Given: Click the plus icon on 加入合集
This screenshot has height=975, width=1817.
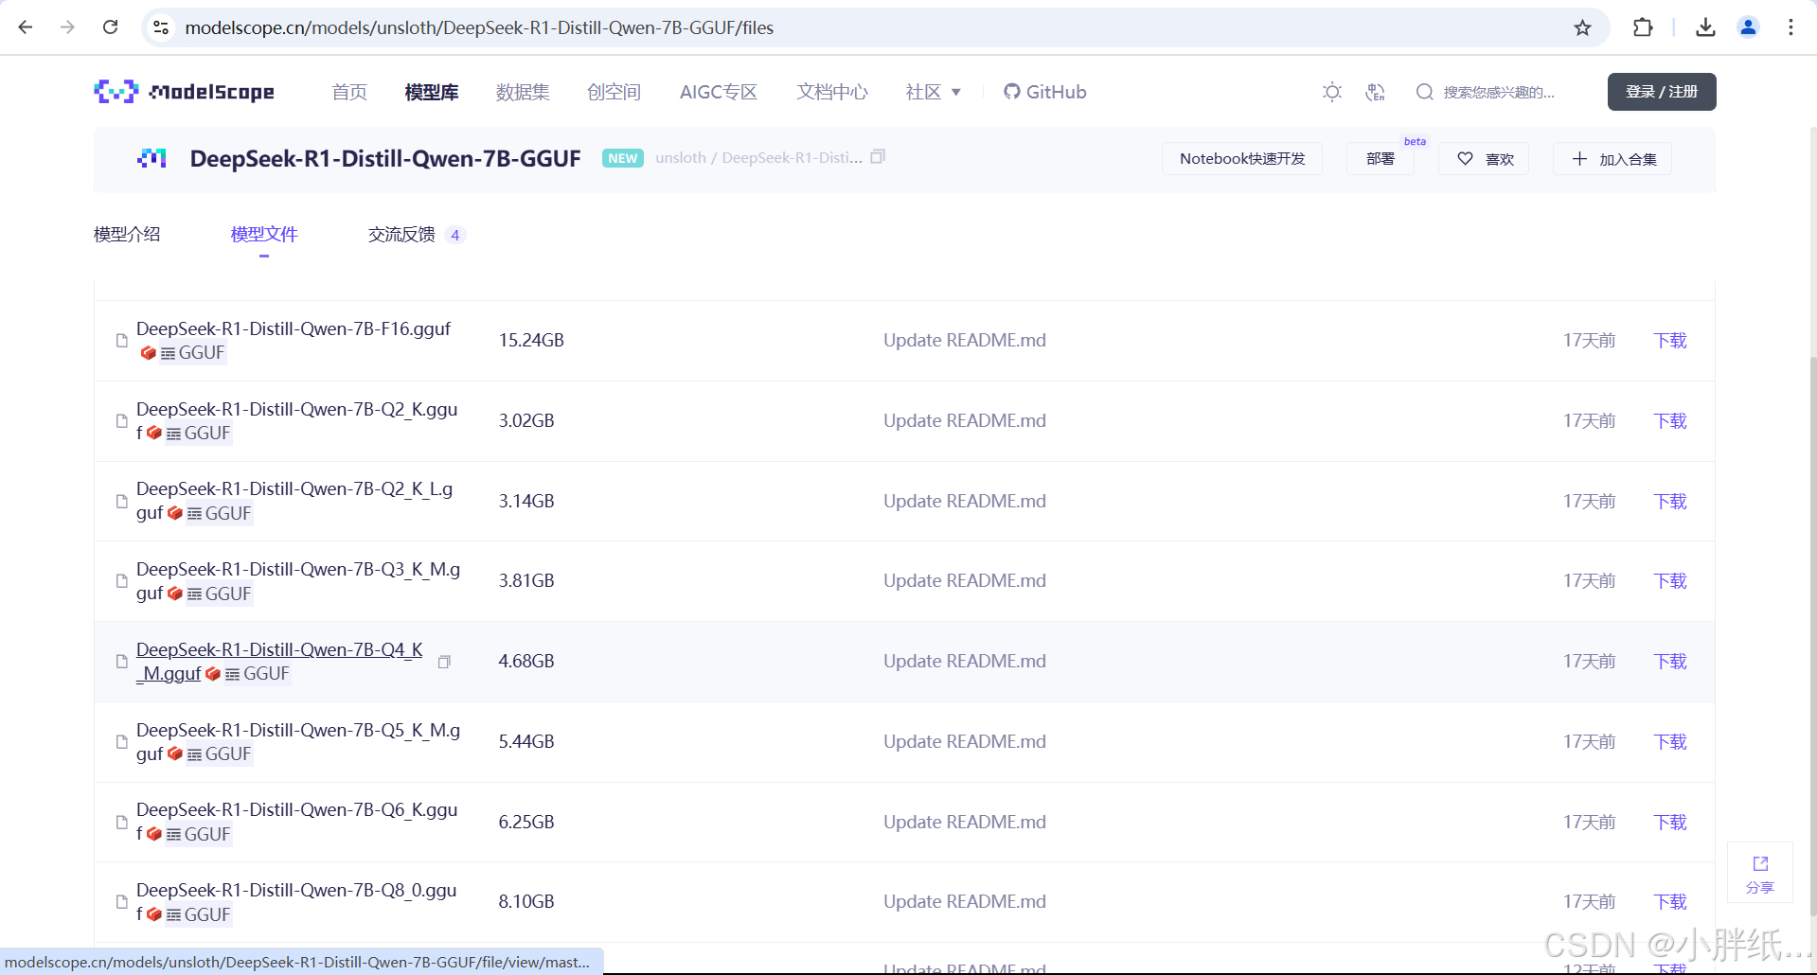Looking at the screenshot, I should tap(1579, 159).
